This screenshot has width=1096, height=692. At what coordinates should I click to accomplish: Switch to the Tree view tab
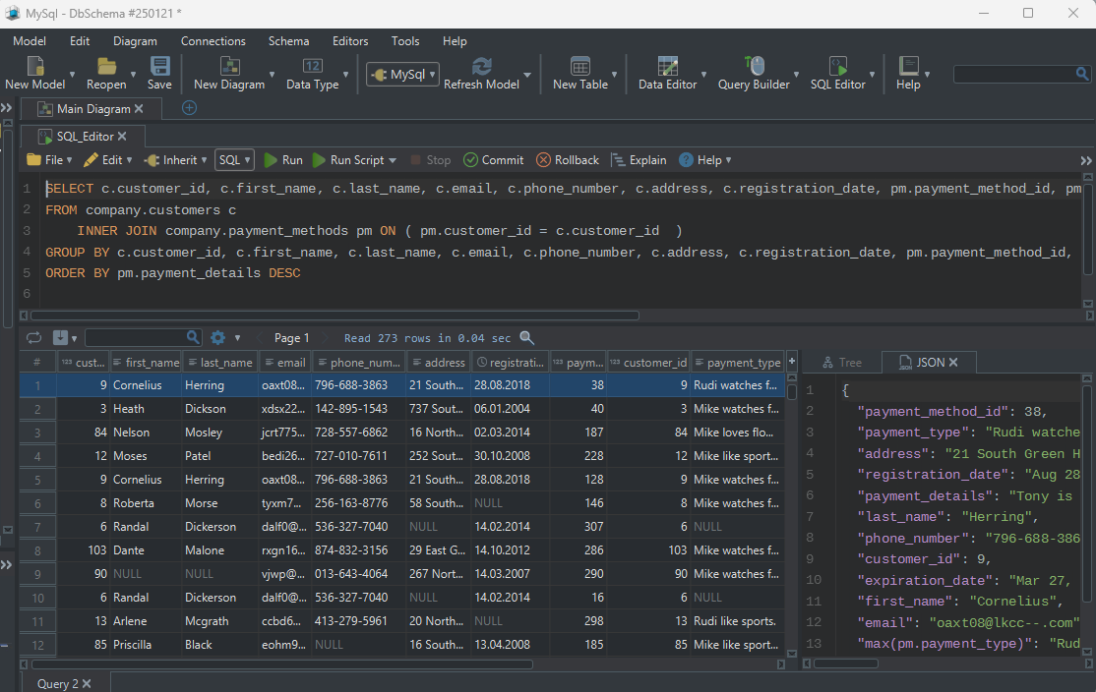tap(841, 363)
